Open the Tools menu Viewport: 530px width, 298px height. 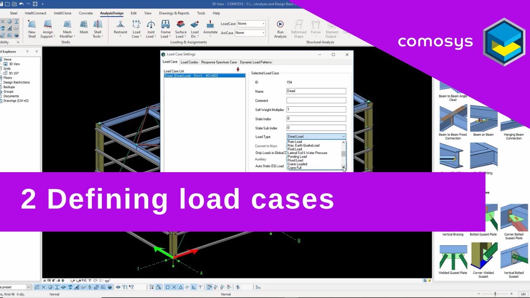pyautogui.click(x=201, y=13)
